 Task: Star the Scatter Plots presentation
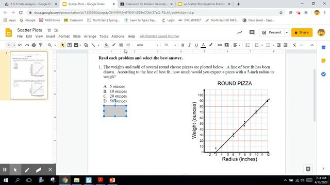pos(49,30)
